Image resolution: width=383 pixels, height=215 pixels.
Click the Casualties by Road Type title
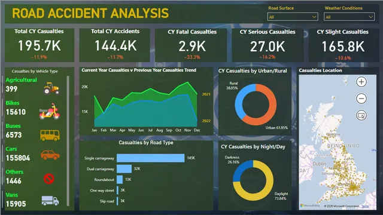(146, 143)
